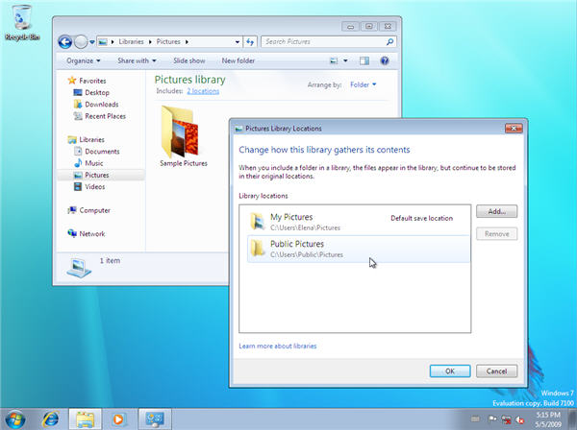
Task: Click the Start orb button
Action: (16, 418)
